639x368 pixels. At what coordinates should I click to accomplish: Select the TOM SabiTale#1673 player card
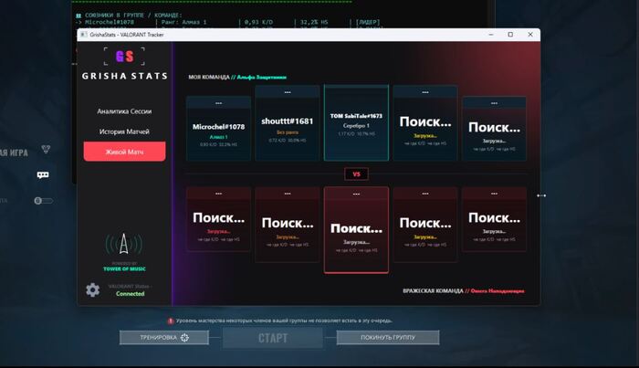(356, 122)
